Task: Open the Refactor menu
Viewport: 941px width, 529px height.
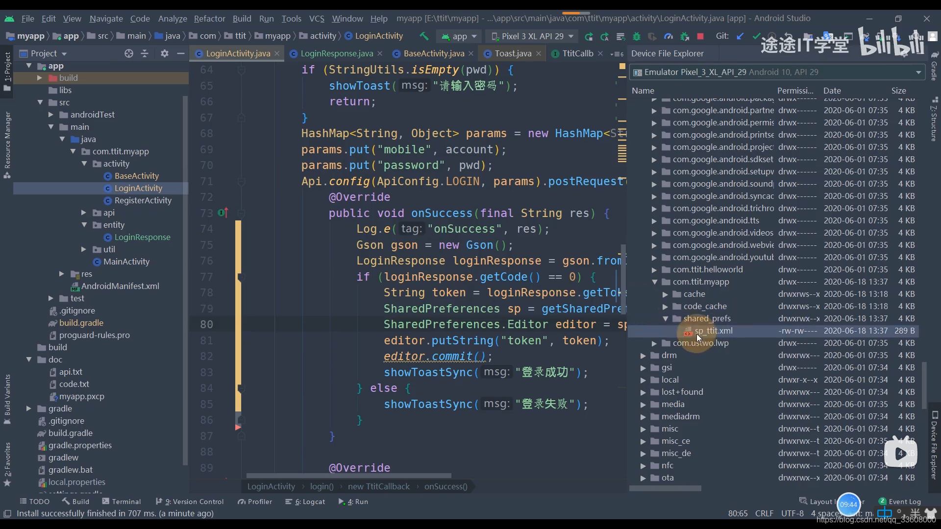Action: click(x=209, y=19)
